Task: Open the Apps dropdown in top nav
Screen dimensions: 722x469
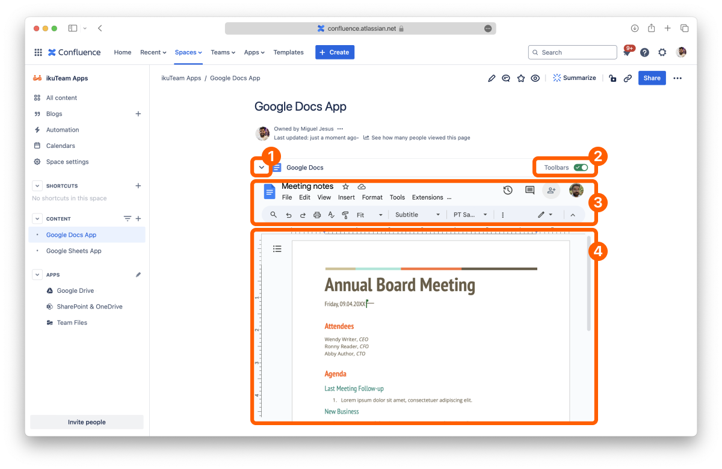Action: click(255, 52)
